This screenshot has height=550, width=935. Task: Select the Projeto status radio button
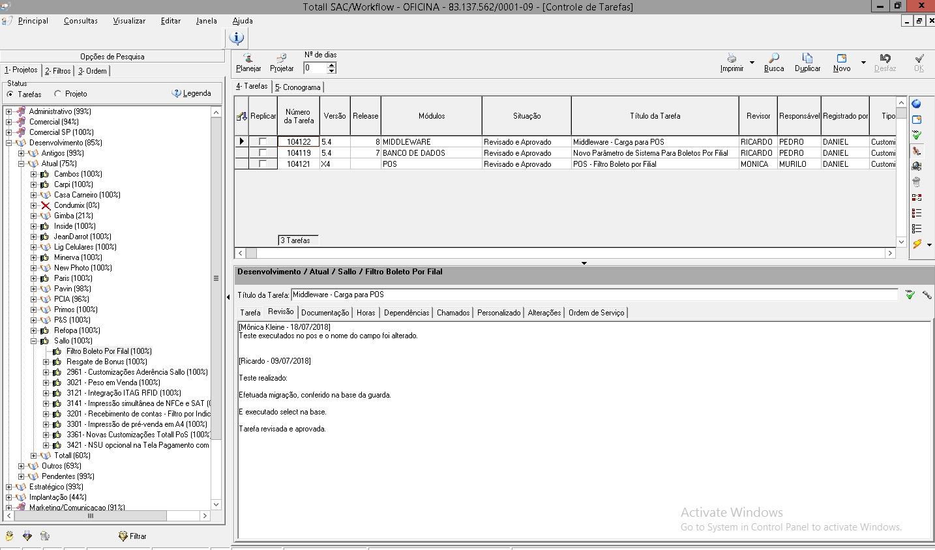57,94
